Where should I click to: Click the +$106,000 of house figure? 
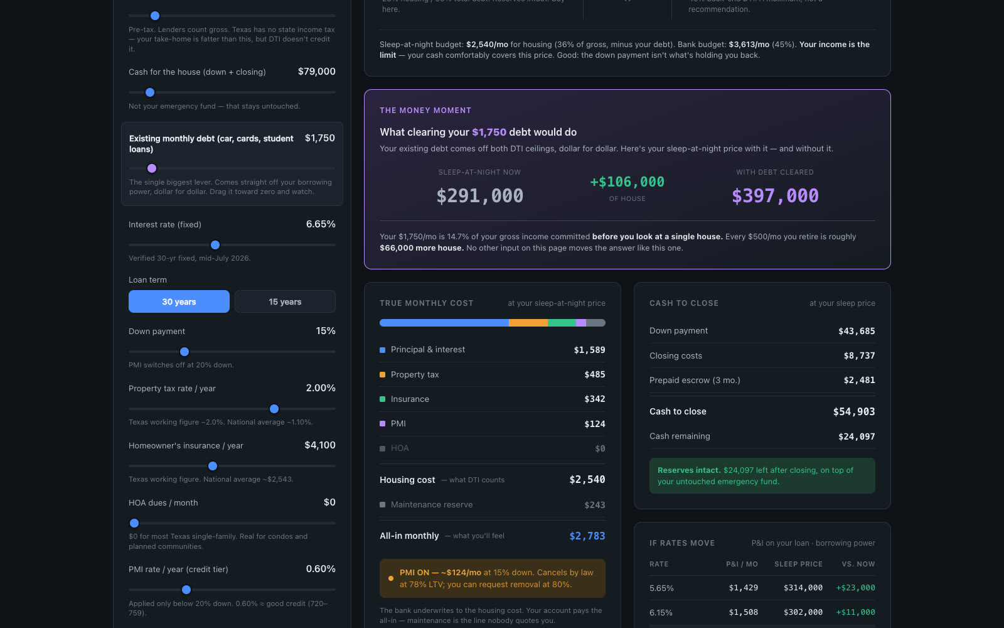627,182
